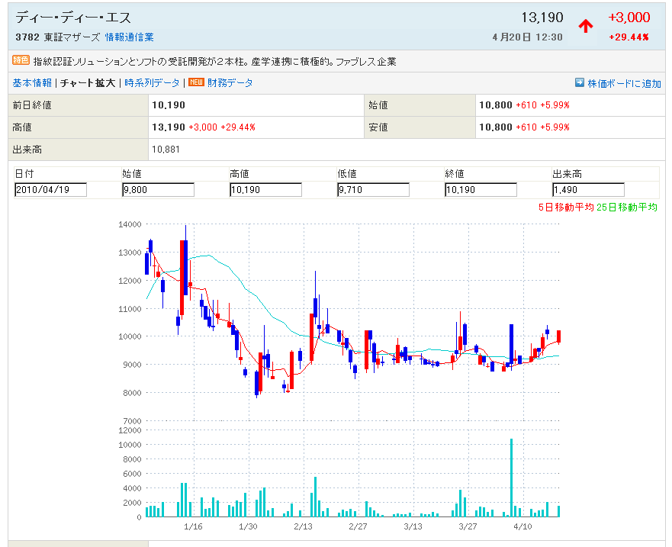Image resolution: width=672 pixels, height=547 pixels.
Task: Click the tallest volume bar near 4/10
Action: tap(511, 478)
